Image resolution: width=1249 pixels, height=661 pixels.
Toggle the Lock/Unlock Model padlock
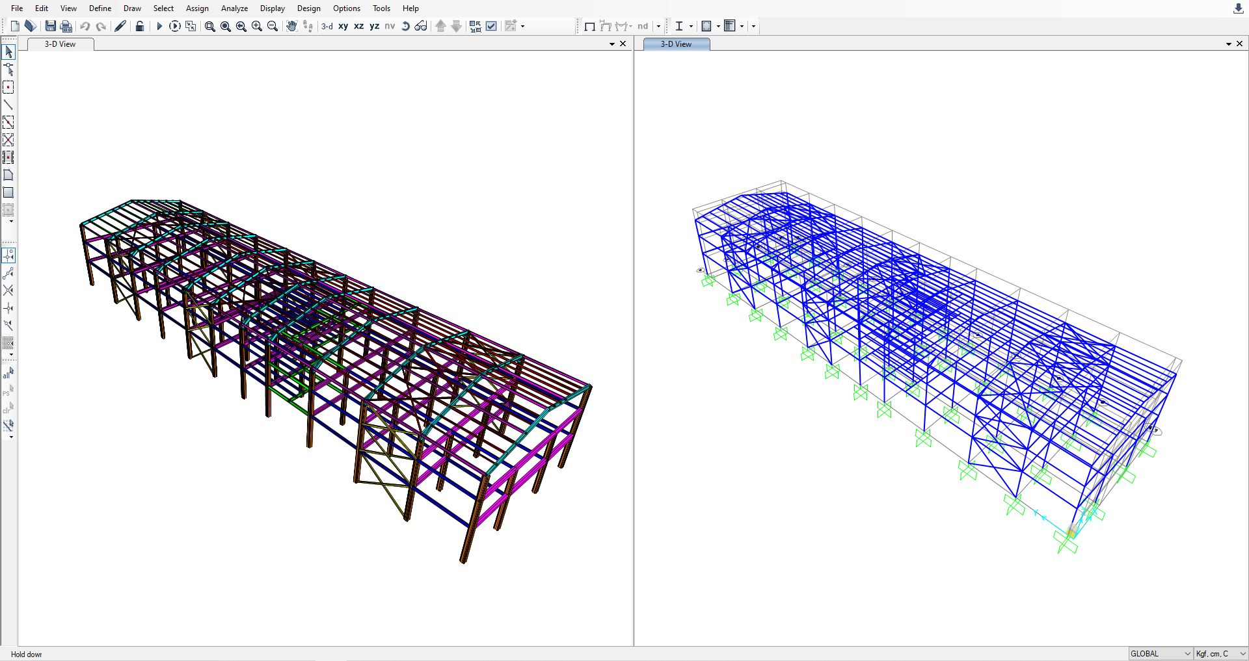pos(139,26)
